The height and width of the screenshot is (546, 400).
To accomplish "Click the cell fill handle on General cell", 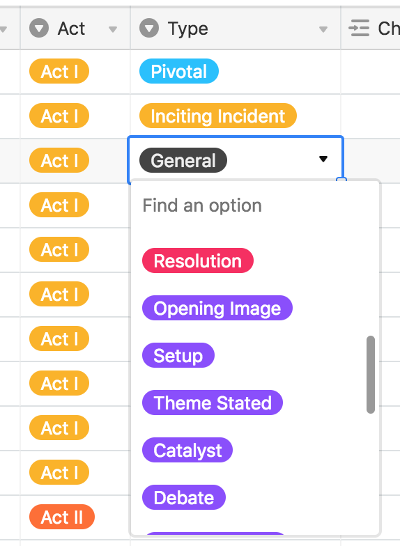I will [341, 180].
